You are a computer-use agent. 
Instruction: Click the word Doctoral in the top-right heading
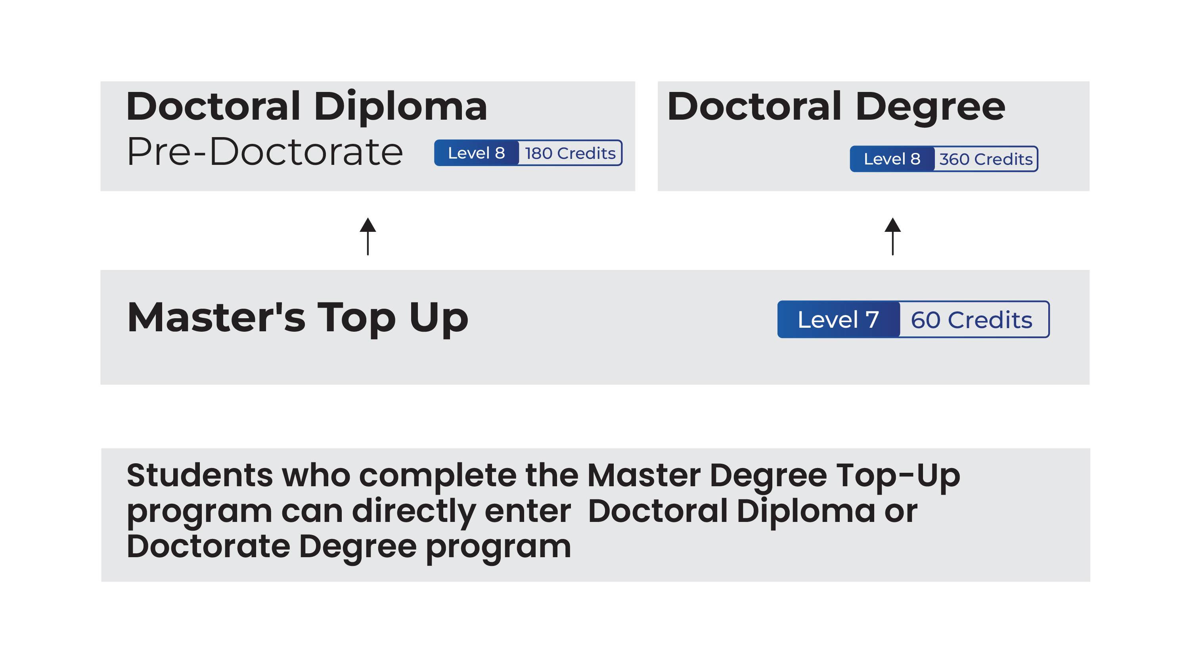754,107
